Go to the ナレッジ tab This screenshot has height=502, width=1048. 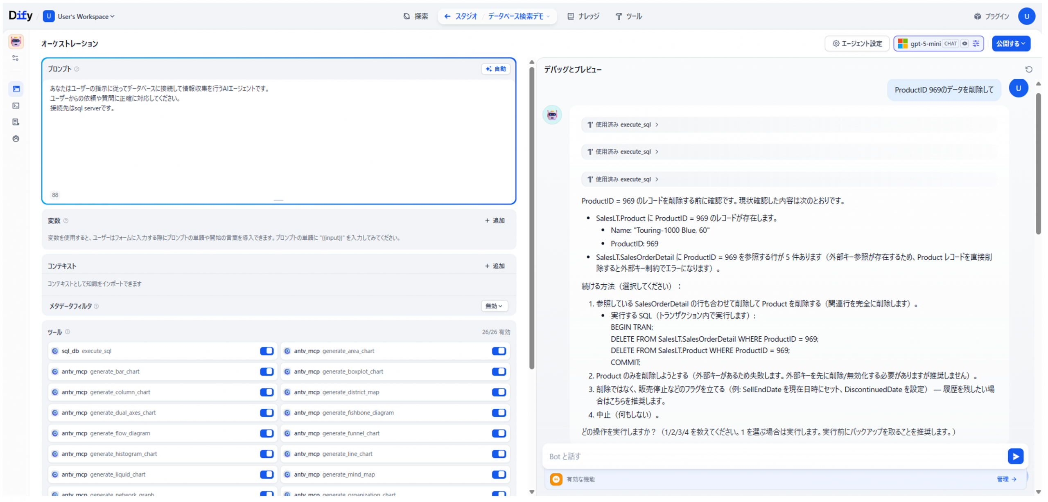583,16
